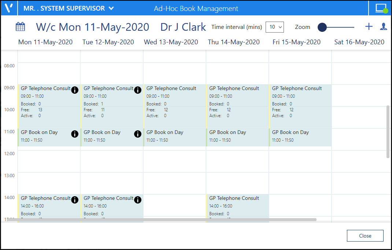Show info for Tuesday GP Book on Day
Viewport: 392px width, 250px height.
pyautogui.click(x=138, y=134)
